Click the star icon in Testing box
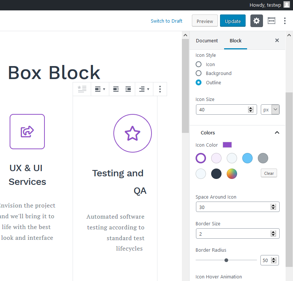Viewport: 293px width, 281px height. (132, 133)
